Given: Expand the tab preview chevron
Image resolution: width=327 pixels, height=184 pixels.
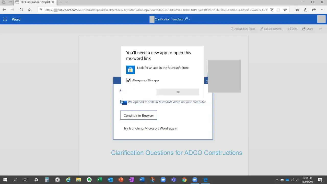Looking at the screenshot, I should click(x=67, y=2).
